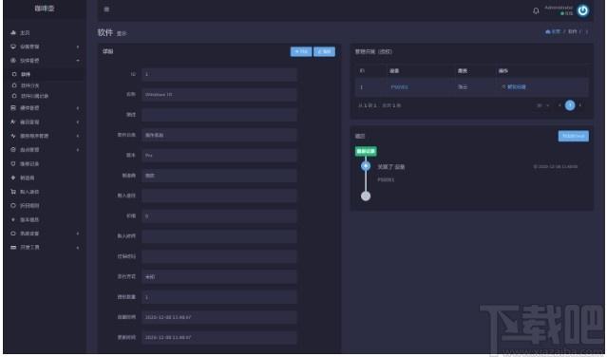607x357 pixels.
Task: Click the sidebar item below 折旧规则
Action: (x=29, y=219)
